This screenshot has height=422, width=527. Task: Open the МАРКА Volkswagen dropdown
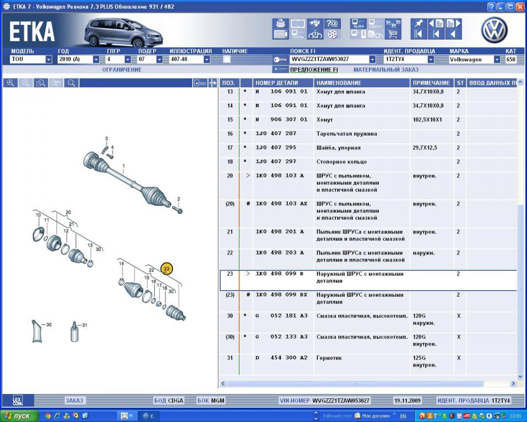pos(497,59)
